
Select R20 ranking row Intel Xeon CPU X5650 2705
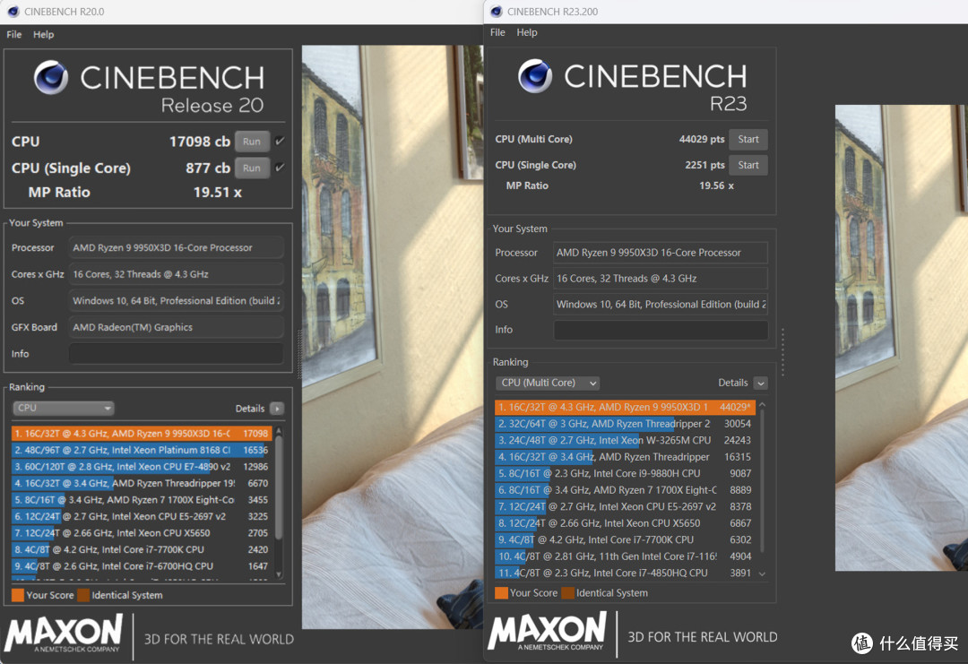142,533
